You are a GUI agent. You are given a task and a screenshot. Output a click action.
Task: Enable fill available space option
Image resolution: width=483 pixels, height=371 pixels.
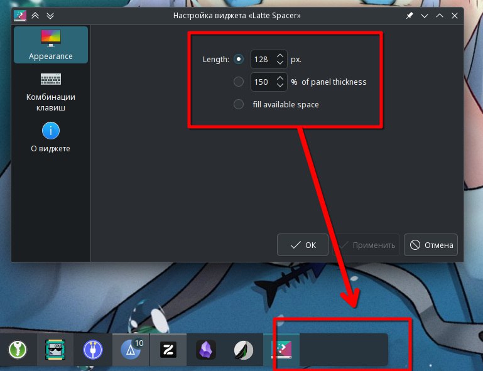point(239,104)
